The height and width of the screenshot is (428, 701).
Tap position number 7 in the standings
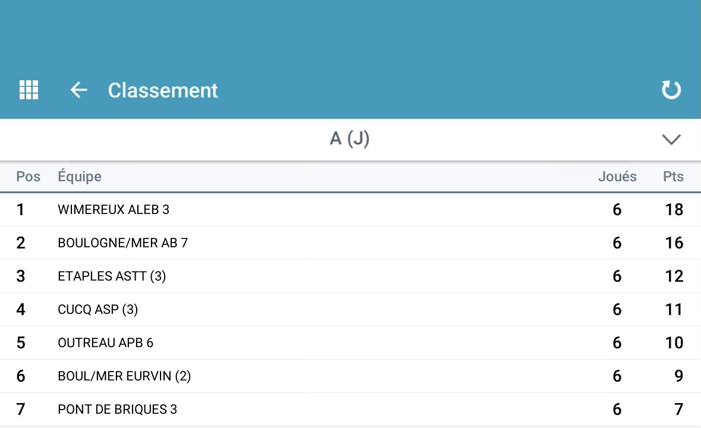click(21, 409)
